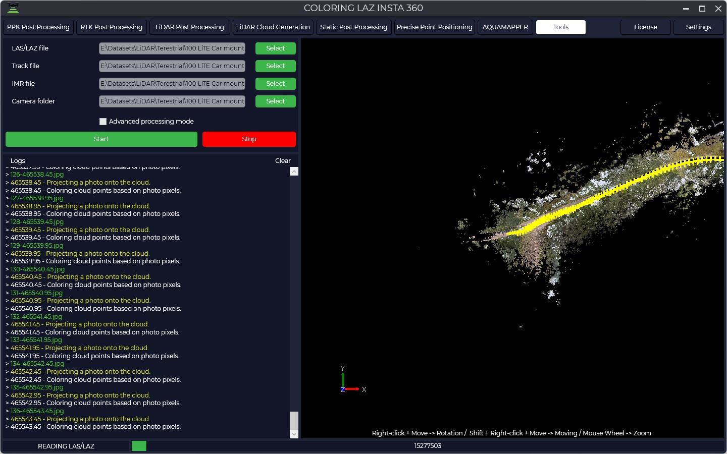
Task: Click the green progress indicator in status bar
Action: pyautogui.click(x=139, y=446)
